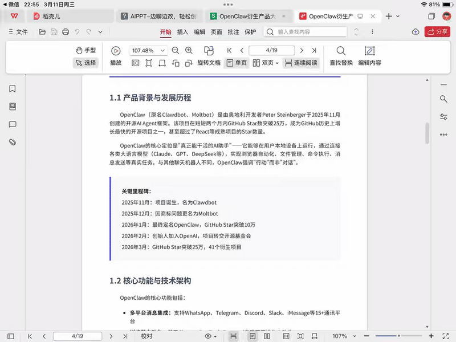456x342 pixels.
Task: Adjust the status bar zoom slider
Action: point(398,336)
